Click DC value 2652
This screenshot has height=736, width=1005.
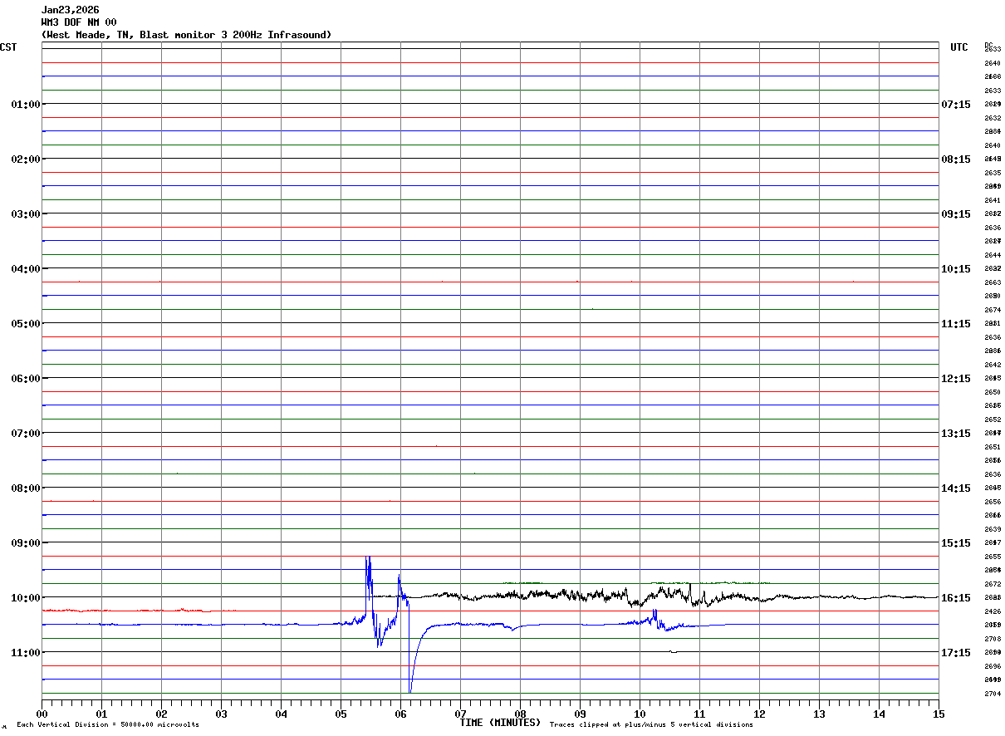pyautogui.click(x=993, y=420)
